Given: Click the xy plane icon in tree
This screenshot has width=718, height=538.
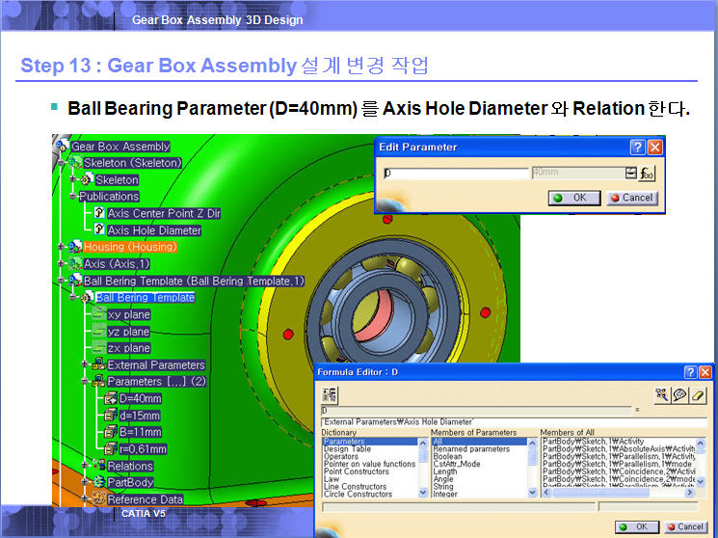Looking at the screenshot, I should 98,314.
